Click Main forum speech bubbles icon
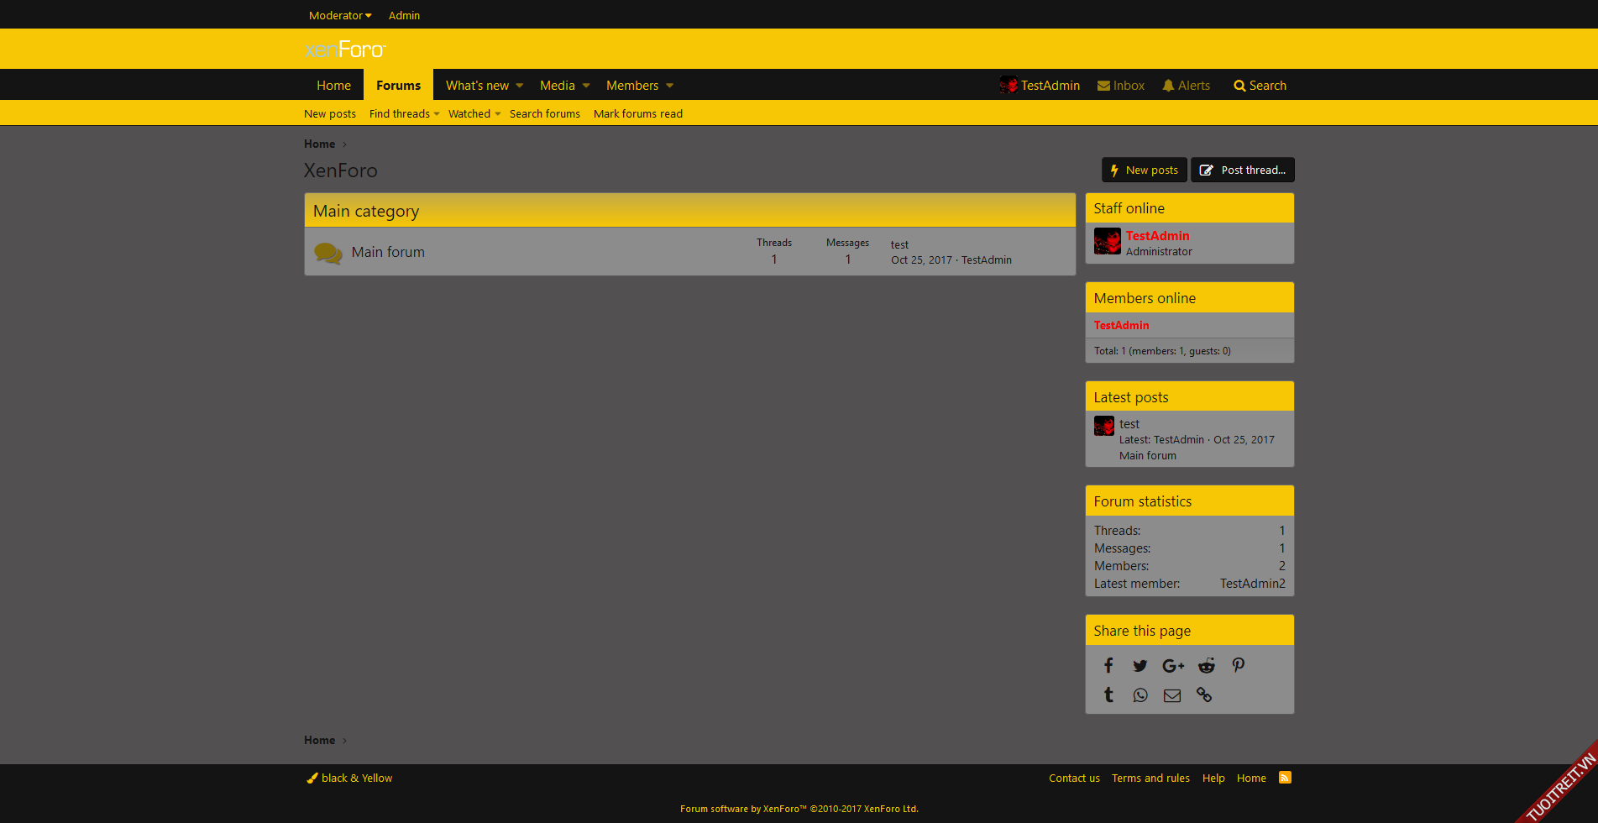 click(x=328, y=253)
